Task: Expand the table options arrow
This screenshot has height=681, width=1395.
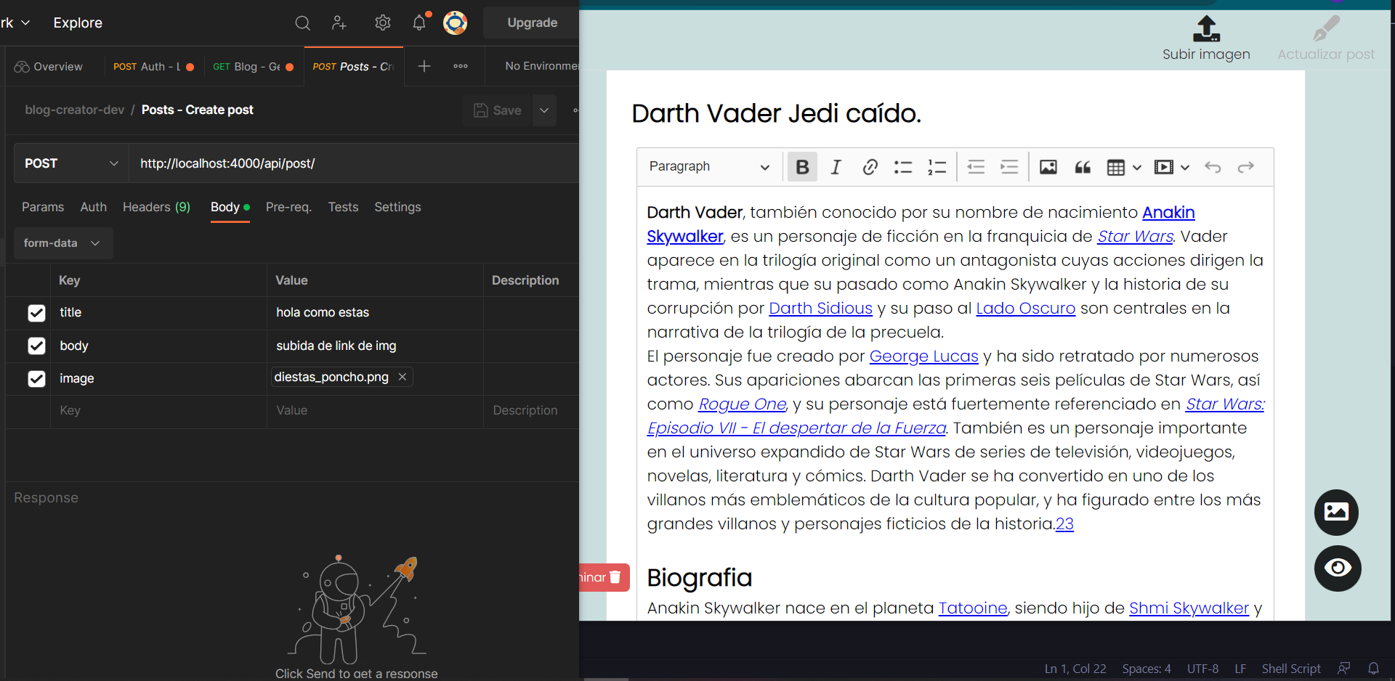Action: 1137,168
